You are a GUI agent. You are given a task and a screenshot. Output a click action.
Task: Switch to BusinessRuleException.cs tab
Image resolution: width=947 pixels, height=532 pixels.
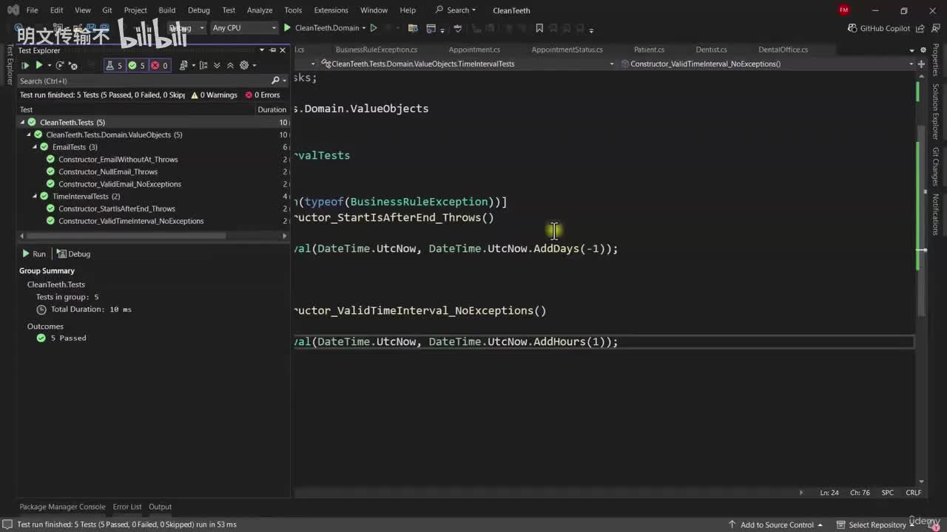click(377, 50)
